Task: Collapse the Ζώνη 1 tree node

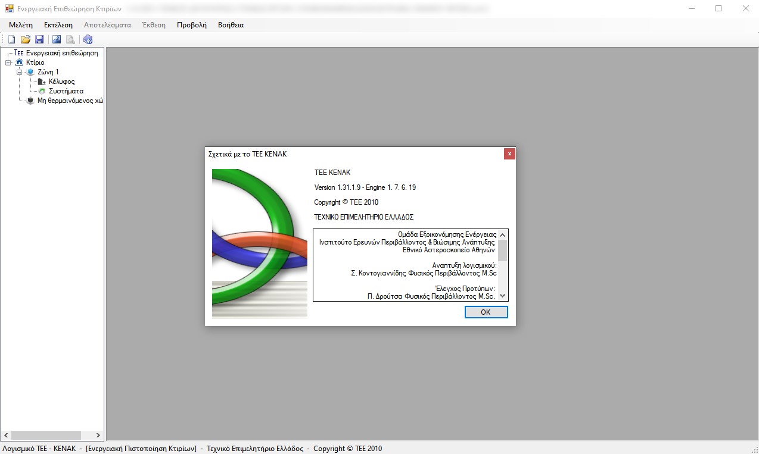Action: (x=20, y=72)
